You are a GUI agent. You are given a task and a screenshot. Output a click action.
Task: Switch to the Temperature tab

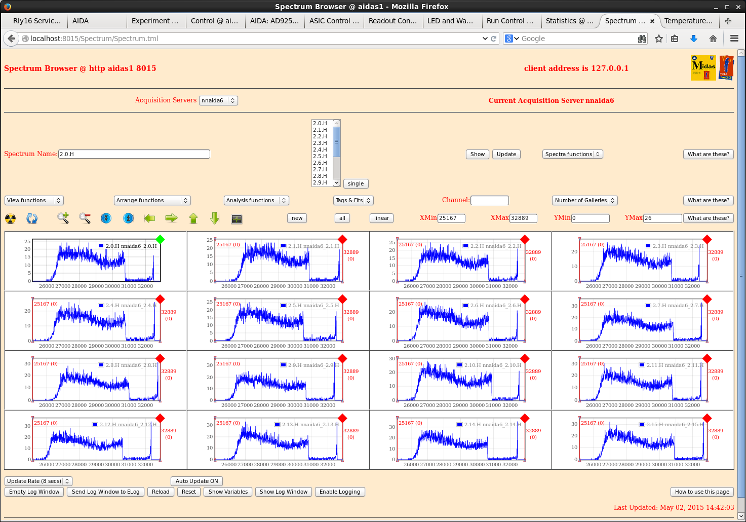(x=688, y=21)
